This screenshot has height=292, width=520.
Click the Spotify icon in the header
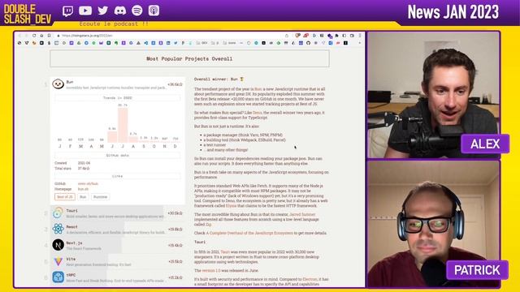click(137, 11)
